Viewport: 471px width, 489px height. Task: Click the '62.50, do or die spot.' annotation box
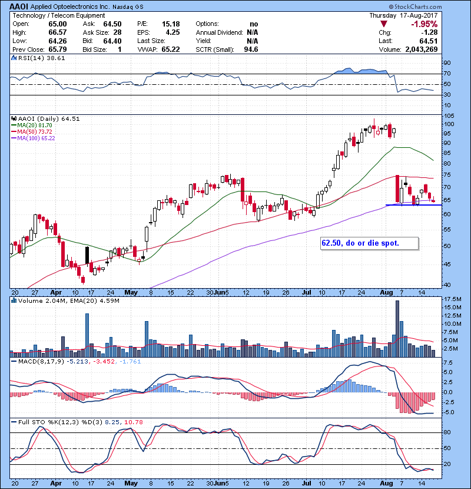[369, 243]
